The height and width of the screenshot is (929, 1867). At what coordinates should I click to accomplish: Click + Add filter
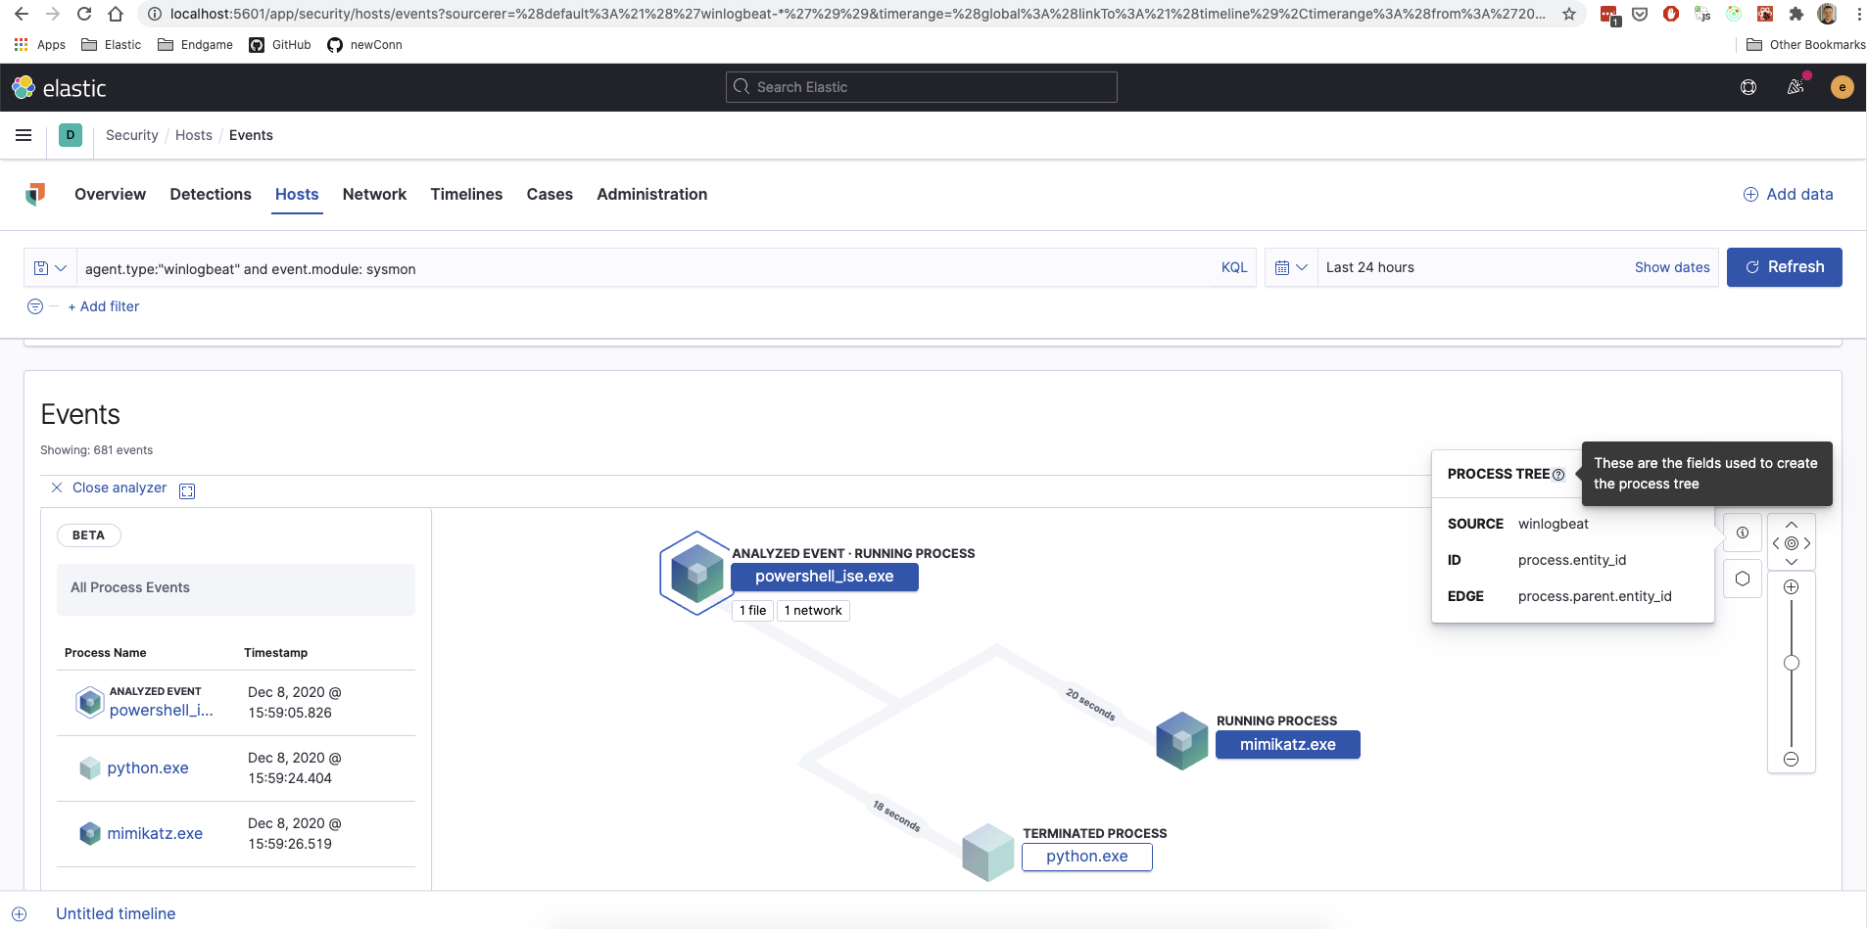(x=104, y=306)
